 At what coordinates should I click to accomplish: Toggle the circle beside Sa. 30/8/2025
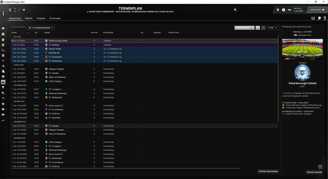pyautogui.click(x=13, y=81)
